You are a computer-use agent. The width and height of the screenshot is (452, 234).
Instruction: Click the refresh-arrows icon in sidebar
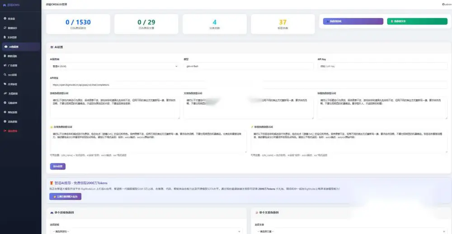[x=5, y=28]
